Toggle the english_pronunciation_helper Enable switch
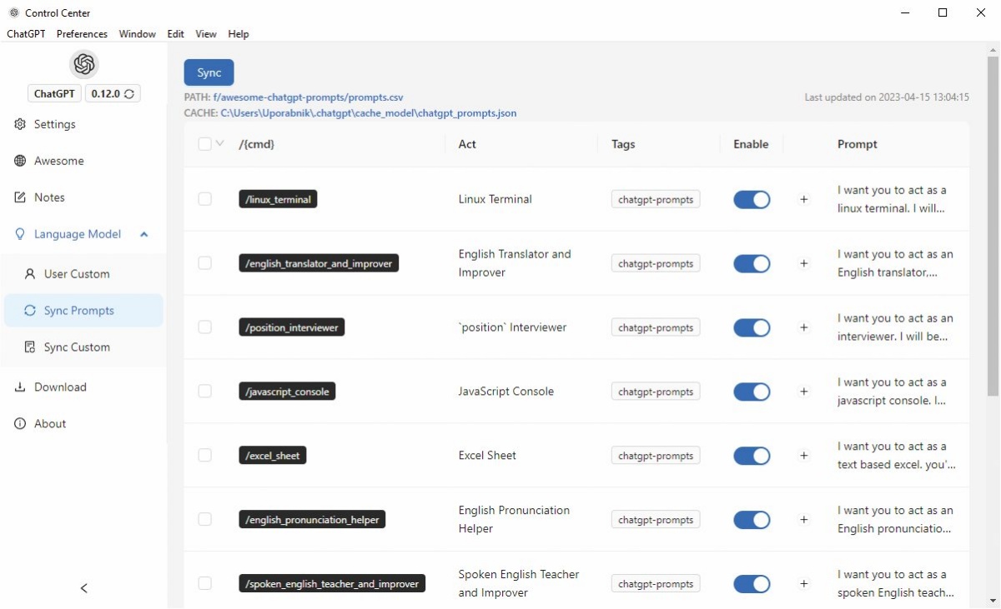 tap(752, 520)
